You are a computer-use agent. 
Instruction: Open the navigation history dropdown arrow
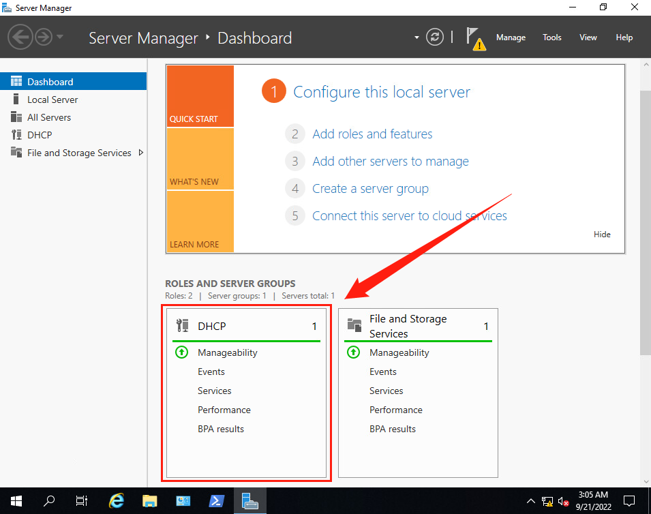tap(60, 37)
